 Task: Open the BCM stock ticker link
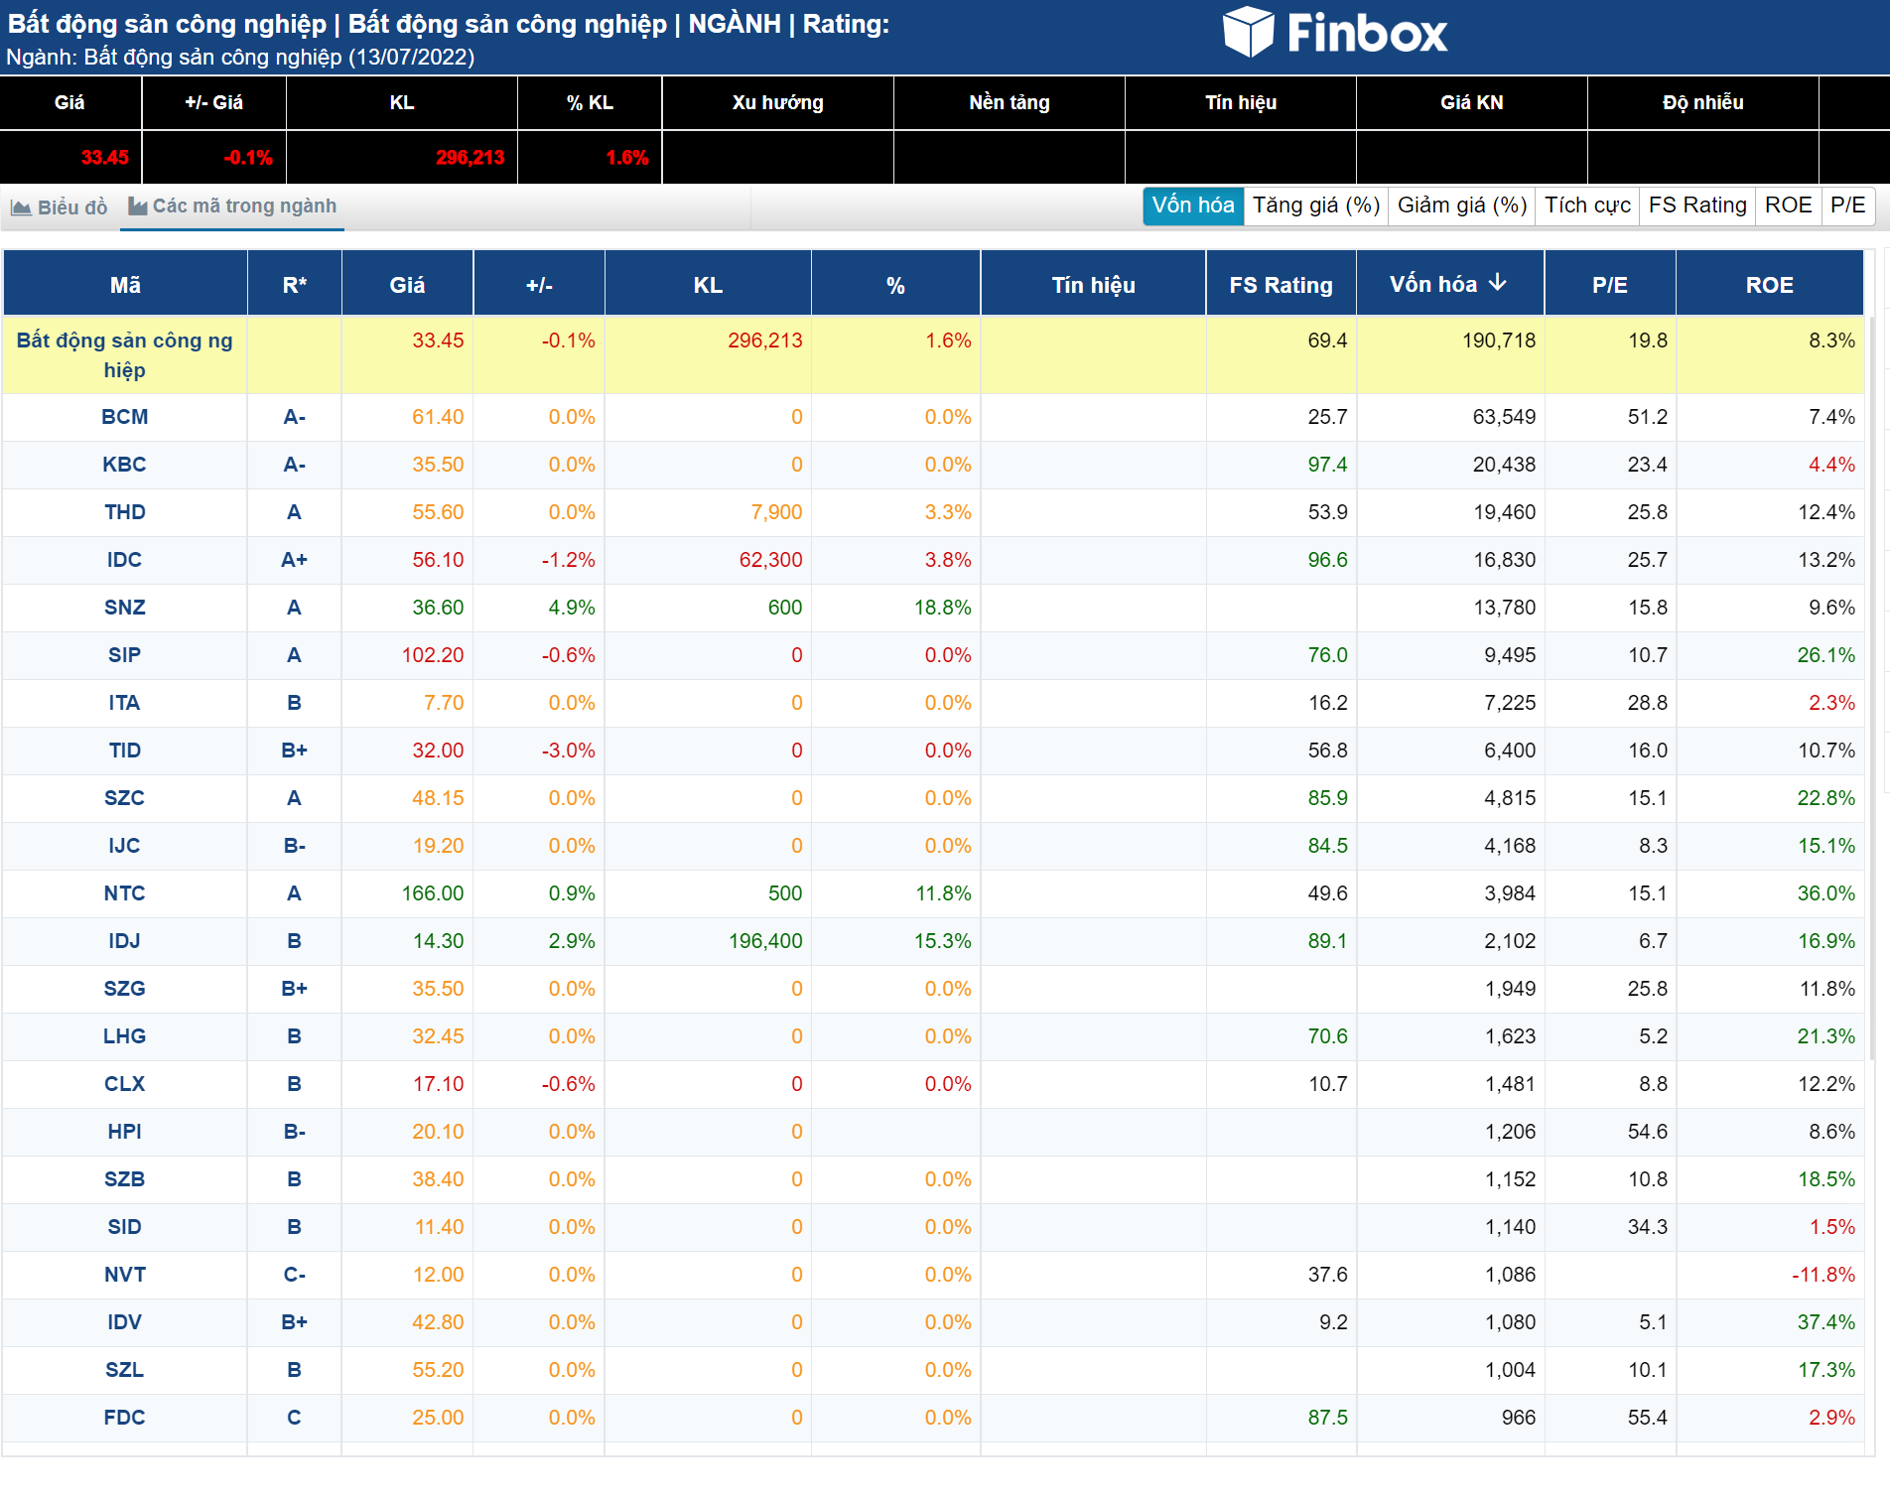coord(124,417)
